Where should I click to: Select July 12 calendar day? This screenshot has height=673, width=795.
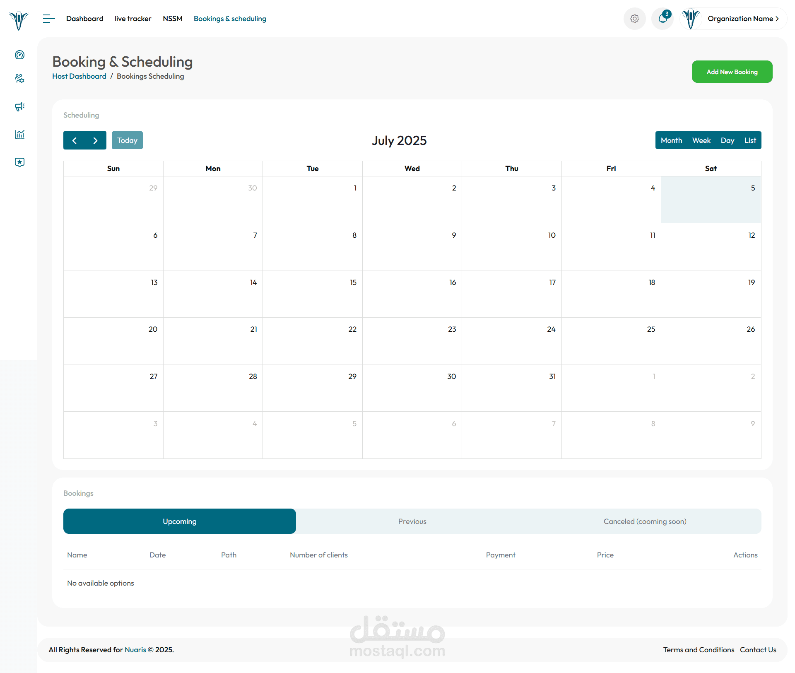click(x=711, y=247)
